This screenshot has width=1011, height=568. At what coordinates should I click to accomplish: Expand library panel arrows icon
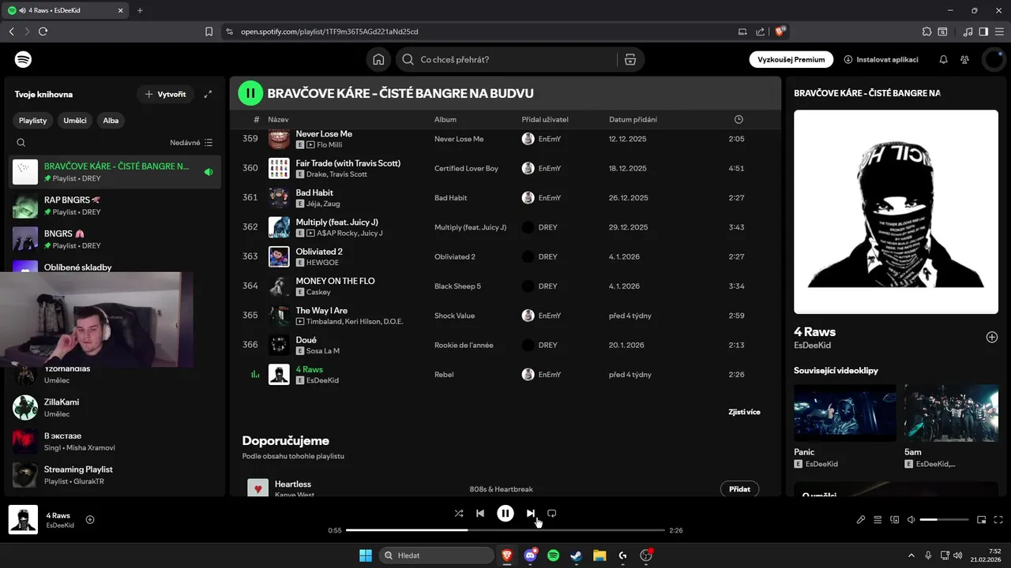(208, 94)
